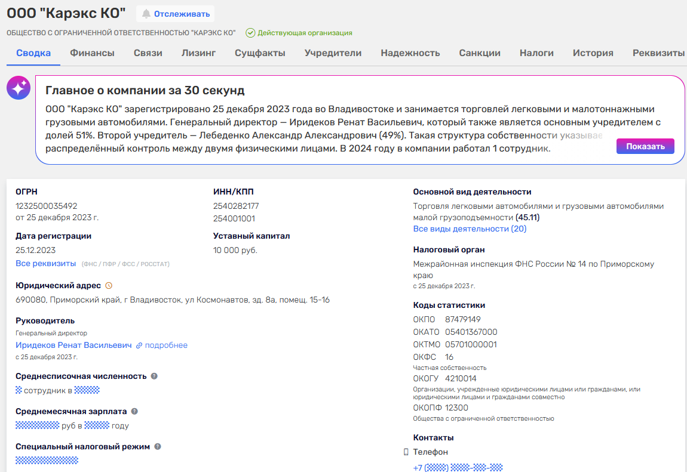Click the Отслеживать button
Image resolution: width=687 pixels, height=472 pixels.
[175, 14]
